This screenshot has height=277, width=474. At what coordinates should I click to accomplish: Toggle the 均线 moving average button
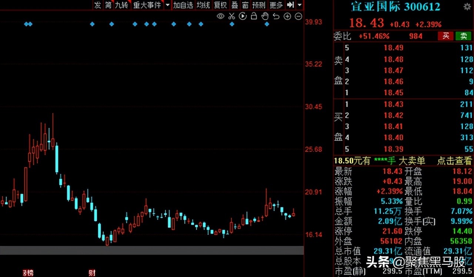point(203,5)
